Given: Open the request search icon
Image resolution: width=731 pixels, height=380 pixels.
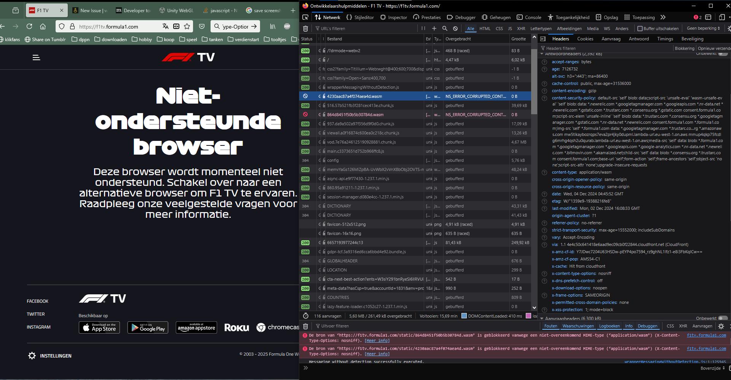Looking at the screenshot, I should (x=445, y=28).
